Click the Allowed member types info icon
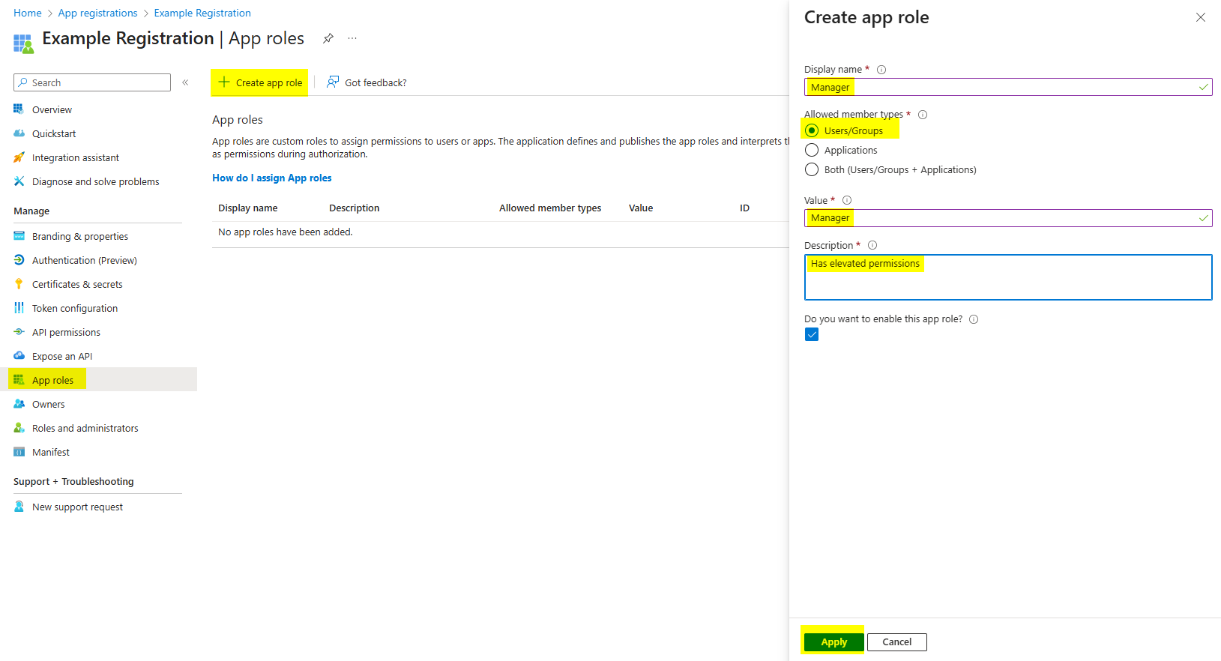The image size is (1221, 661). pyautogui.click(x=923, y=115)
